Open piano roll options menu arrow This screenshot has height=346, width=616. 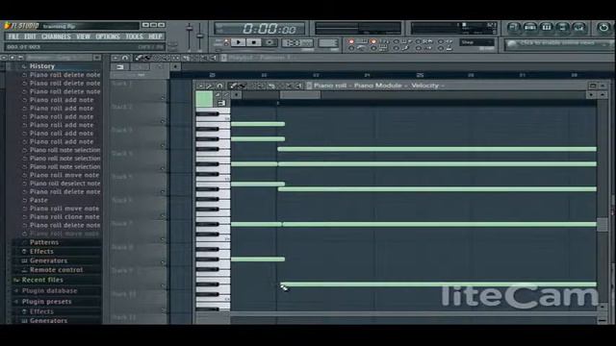pyautogui.click(x=200, y=86)
